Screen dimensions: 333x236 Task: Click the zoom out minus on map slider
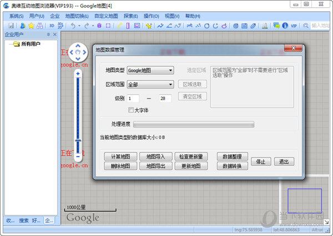pos(78,156)
